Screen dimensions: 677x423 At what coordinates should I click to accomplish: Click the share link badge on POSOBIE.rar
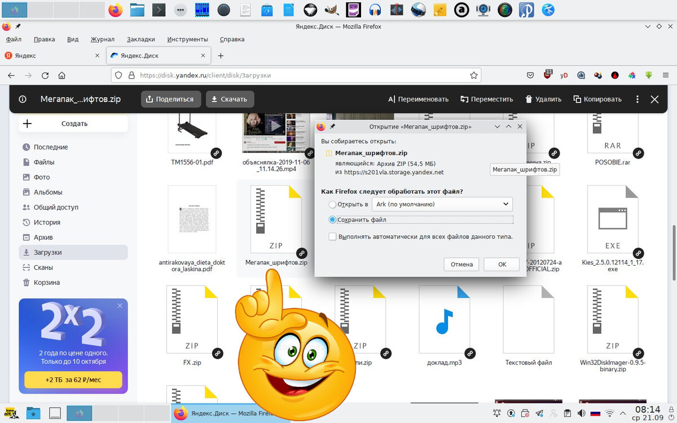[638, 153]
